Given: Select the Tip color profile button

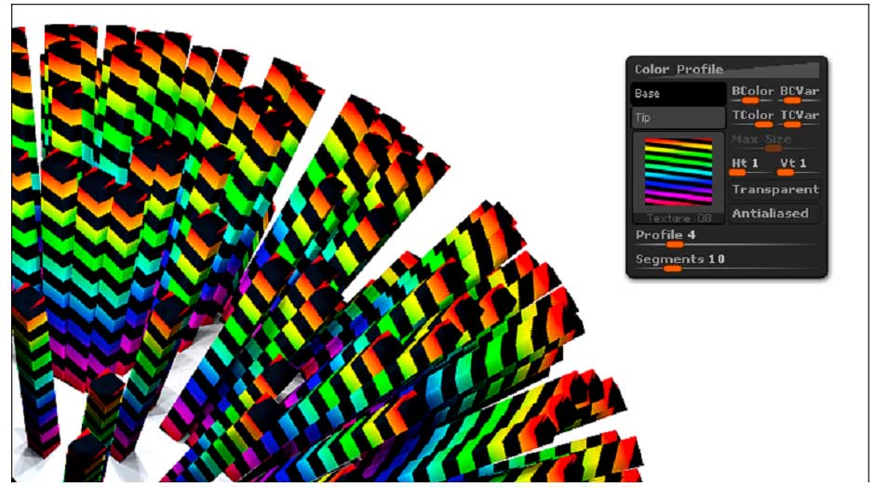Looking at the screenshot, I should pos(678,118).
